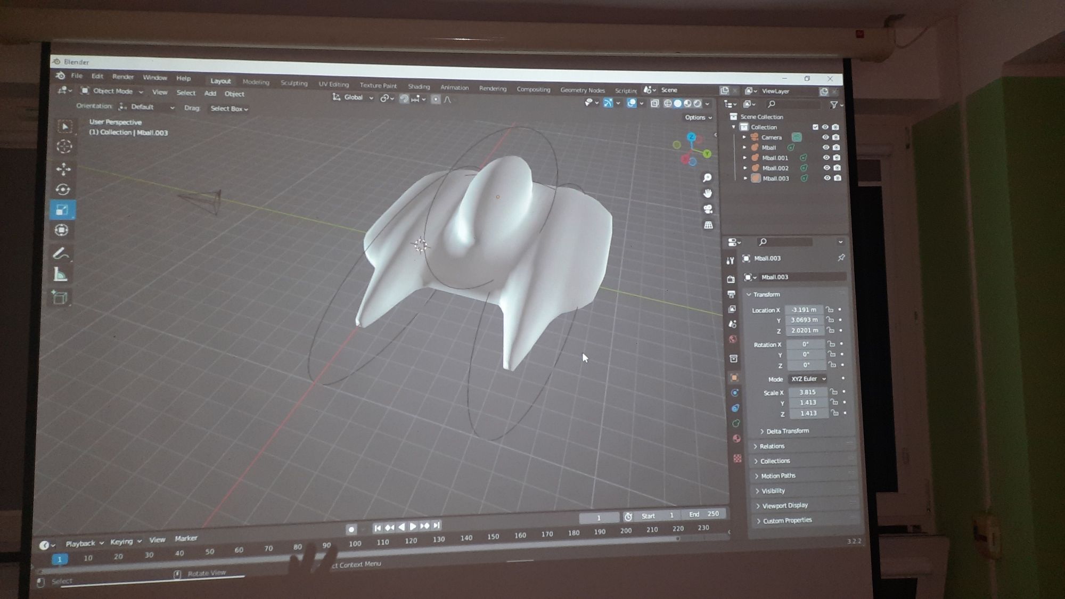Switch to the Sculpting workspace tab
This screenshot has width=1065, height=599.
pyautogui.click(x=294, y=83)
